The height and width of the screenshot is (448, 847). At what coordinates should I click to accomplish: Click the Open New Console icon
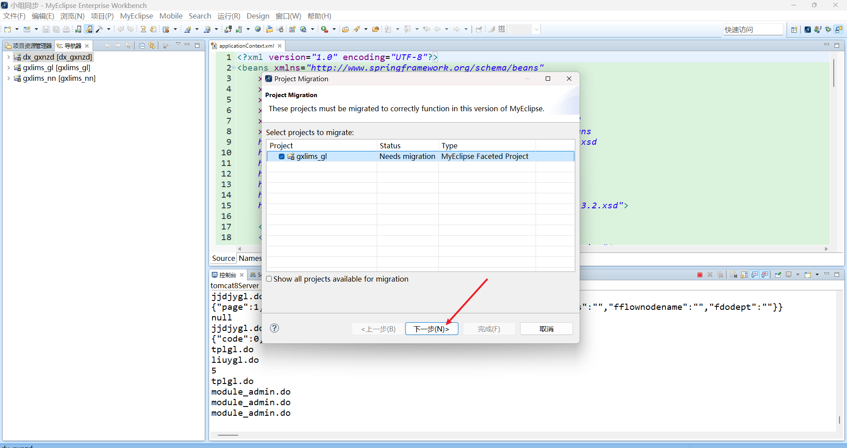point(808,275)
